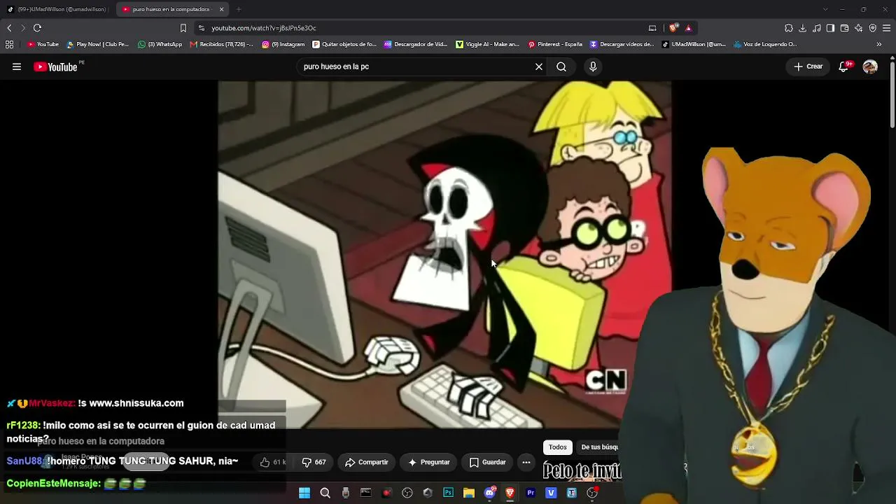Open the 'Quitar objetos de fo...' bookmark
The height and width of the screenshot is (504, 896).
[344, 44]
